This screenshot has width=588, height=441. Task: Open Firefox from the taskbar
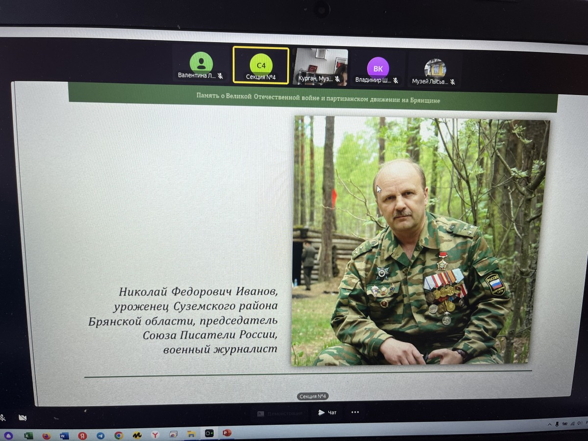coord(47,435)
